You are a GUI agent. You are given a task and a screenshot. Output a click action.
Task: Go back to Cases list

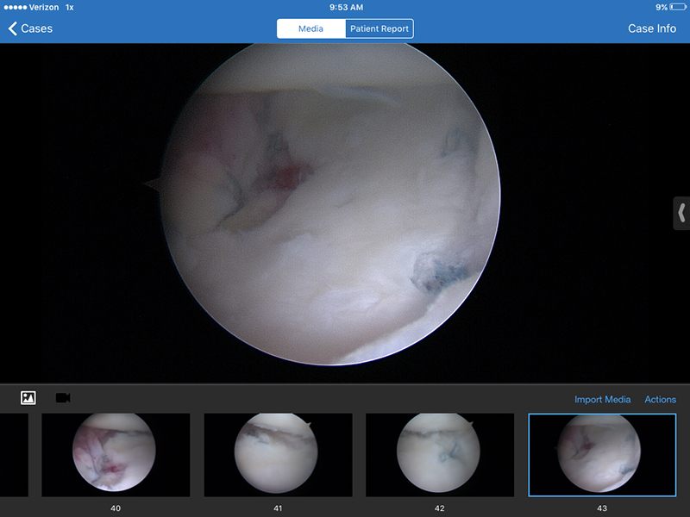[30, 28]
